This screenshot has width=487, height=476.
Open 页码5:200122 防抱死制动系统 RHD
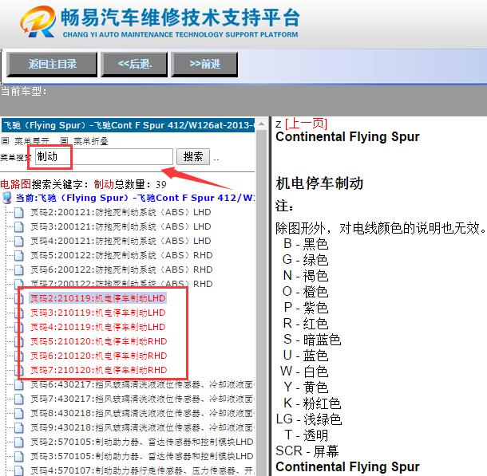coord(121,255)
